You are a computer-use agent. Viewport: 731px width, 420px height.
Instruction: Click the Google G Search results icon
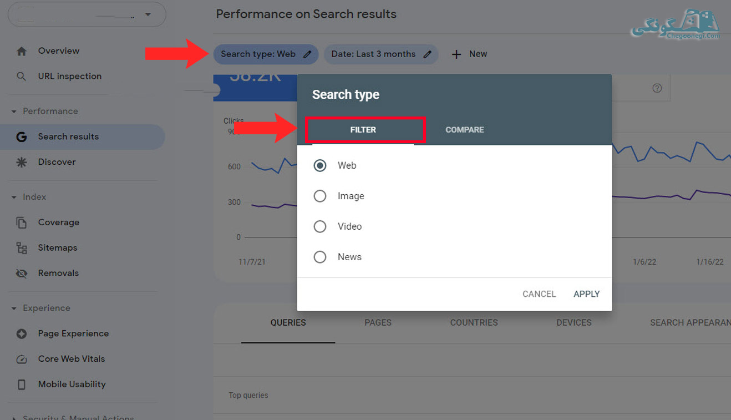22,136
